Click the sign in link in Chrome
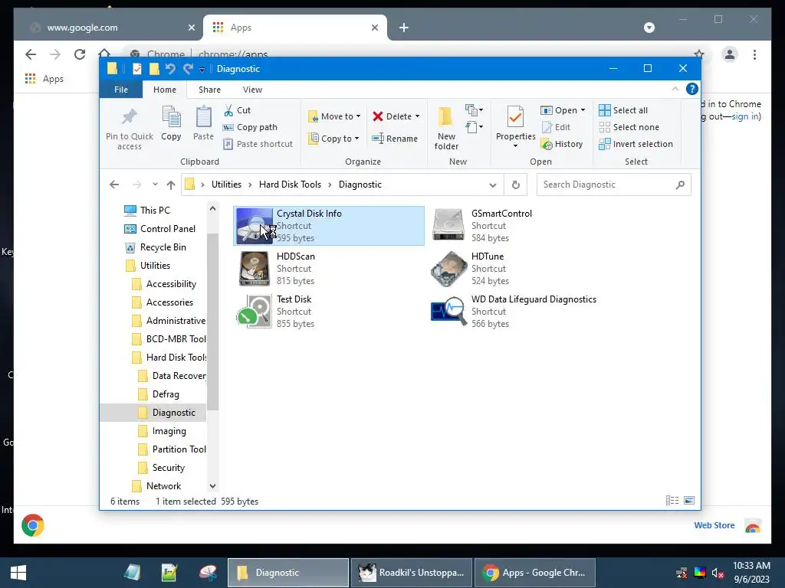This screenshot has height=588, width=785. point(745,116)
